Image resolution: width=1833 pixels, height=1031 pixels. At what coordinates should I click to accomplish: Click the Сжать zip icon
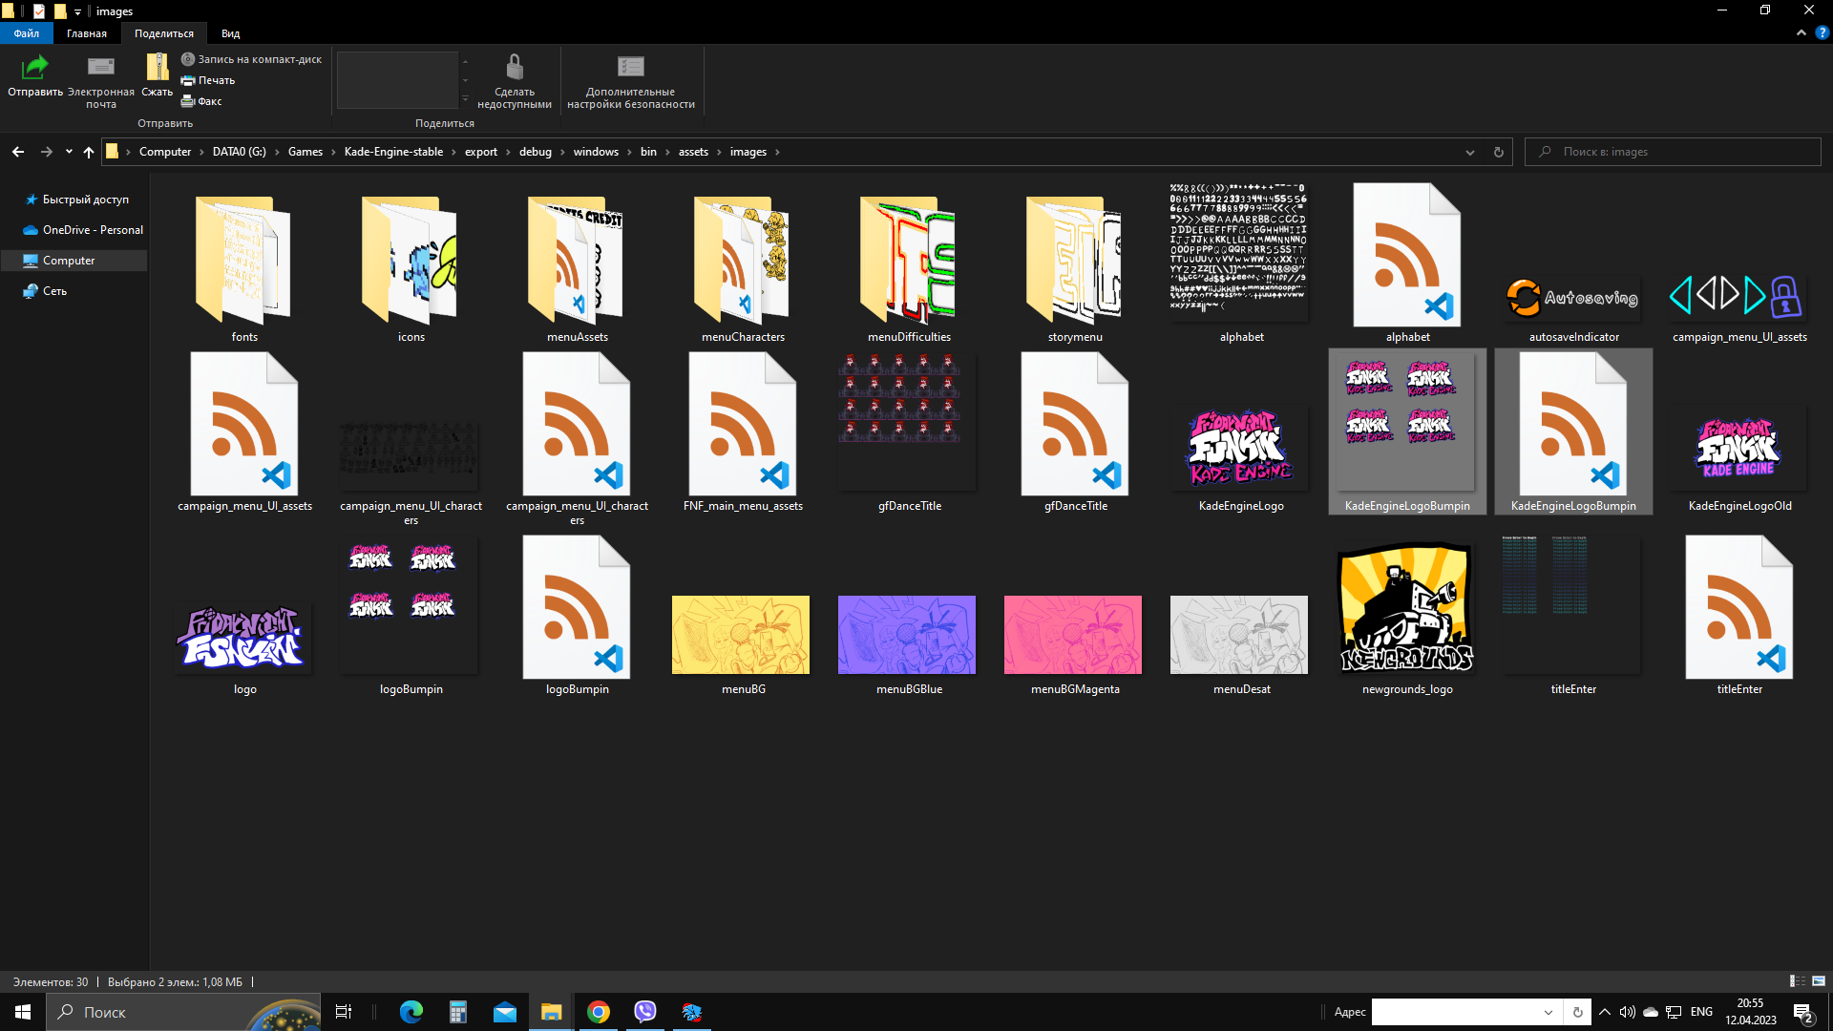point(157,68)
